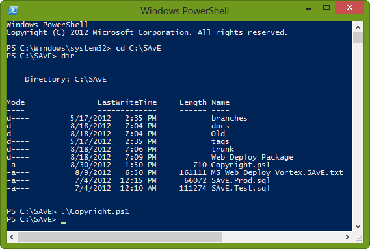
Task: Close the Windows PowerShell window
Action: [x=350, y=8]
